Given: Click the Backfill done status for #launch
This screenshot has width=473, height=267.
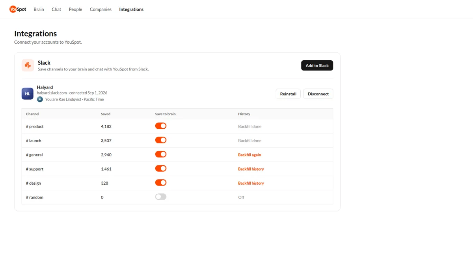Looking at the screenshot, I should 250,141.
